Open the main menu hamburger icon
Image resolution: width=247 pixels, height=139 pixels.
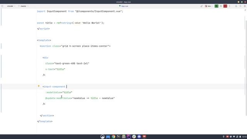click(2, 6)
